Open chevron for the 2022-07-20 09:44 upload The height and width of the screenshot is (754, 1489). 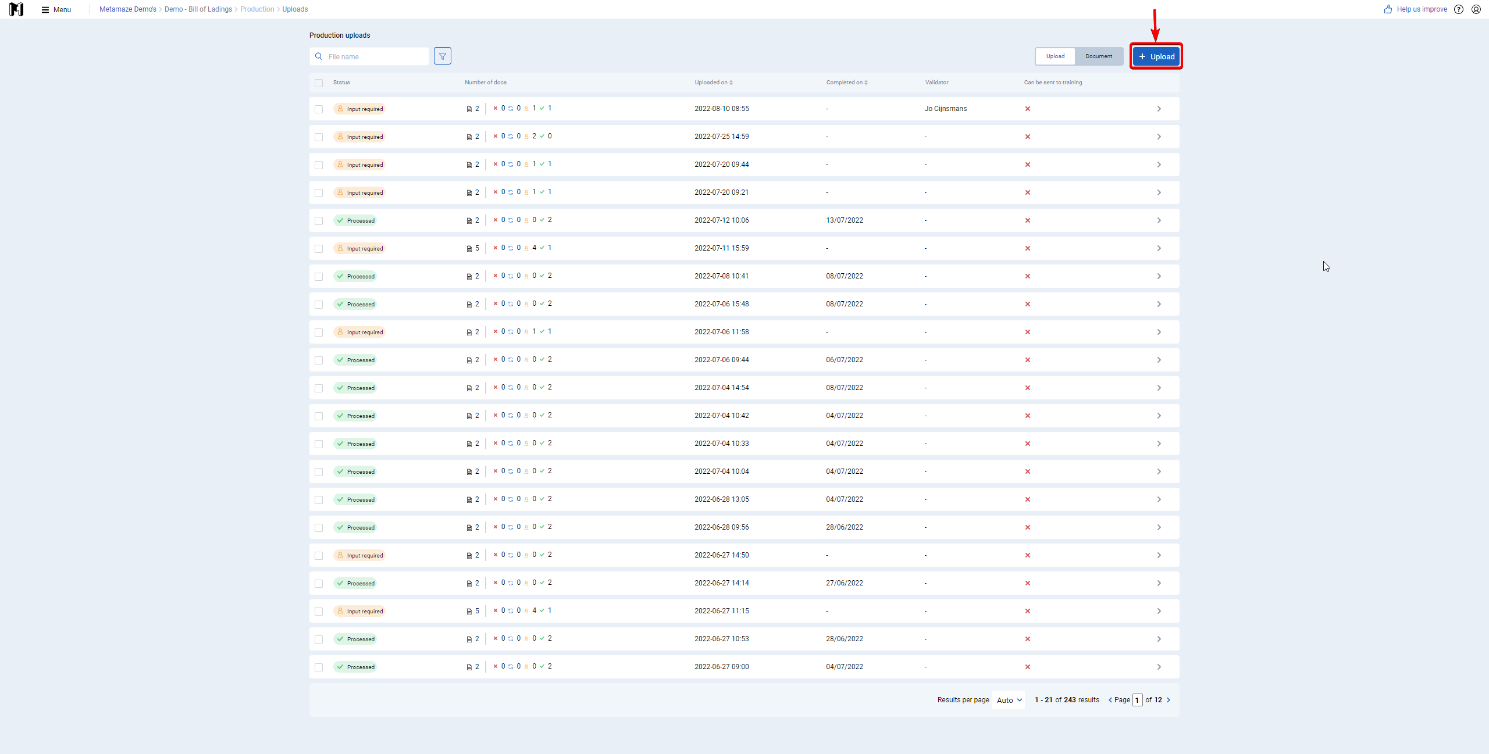pos(1159,165)
